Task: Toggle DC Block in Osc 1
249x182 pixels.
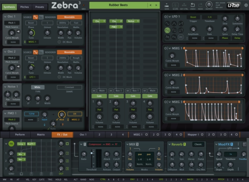Action: click(x=59, y=42)
